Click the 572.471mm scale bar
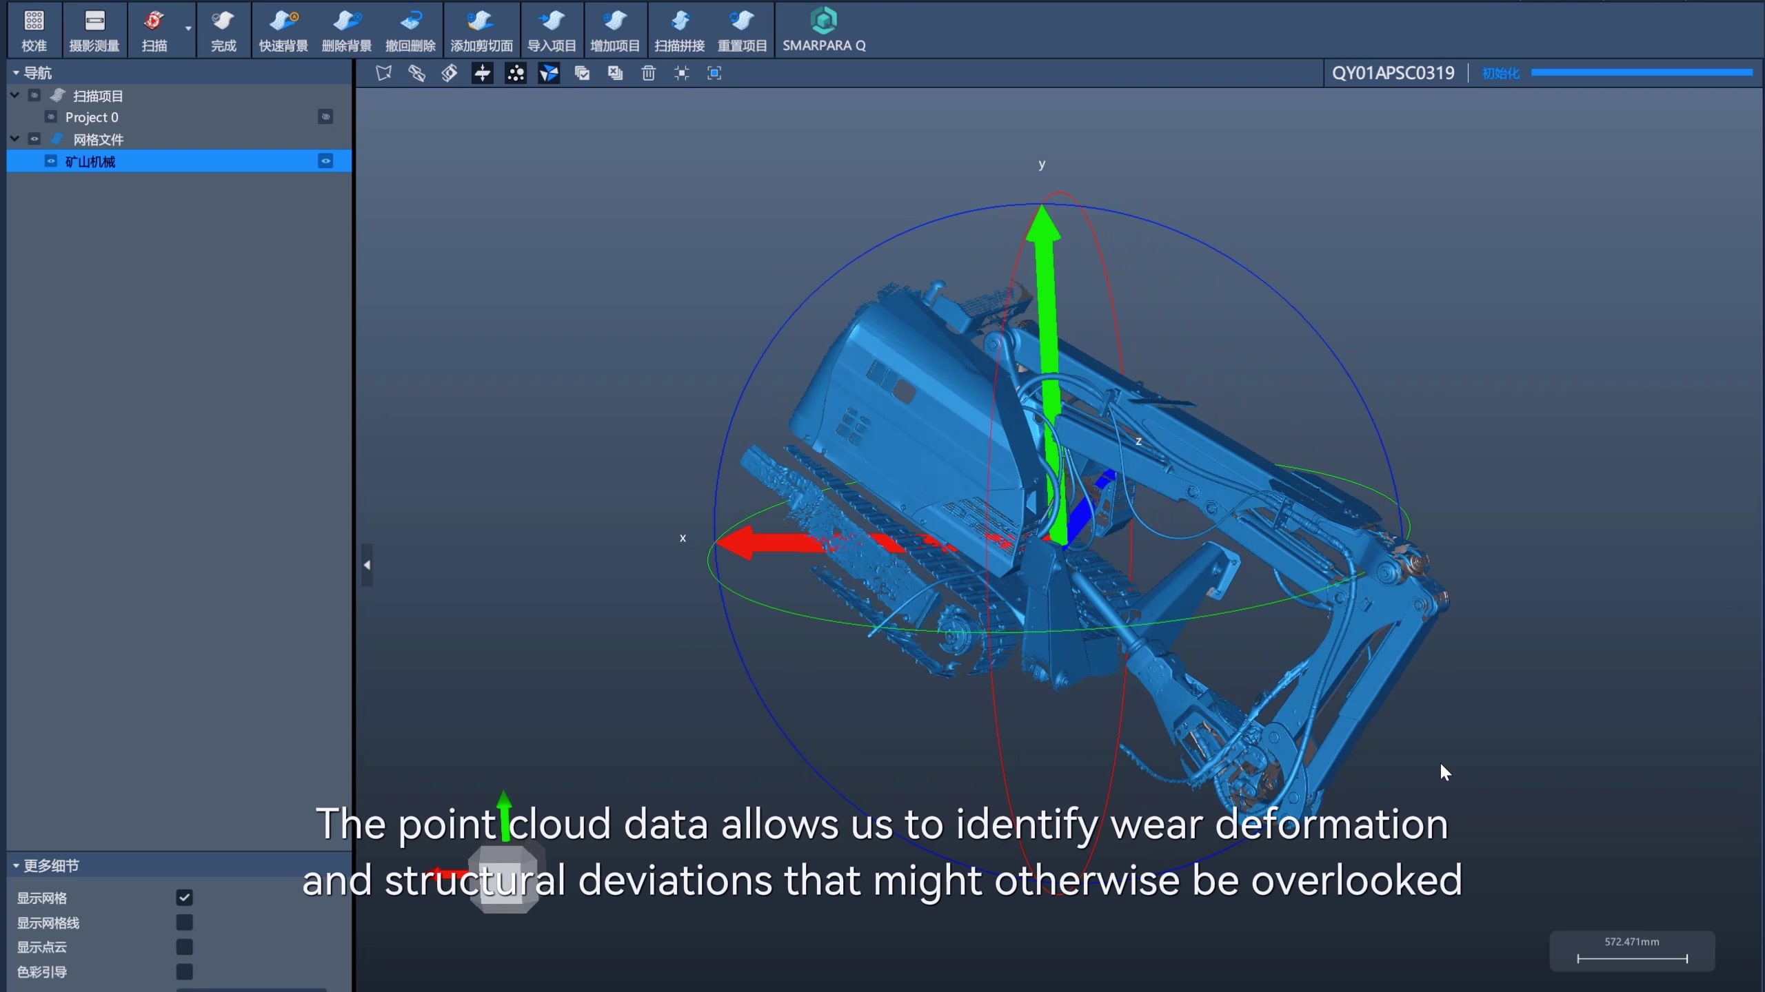Image resolution: width=1765 pixels, height=992 pixels. coord(1632,951)
